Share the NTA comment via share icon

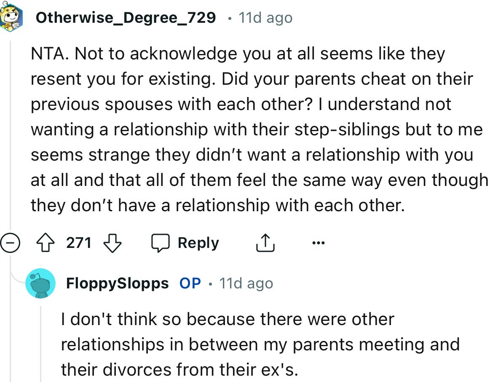pos(265,242)
